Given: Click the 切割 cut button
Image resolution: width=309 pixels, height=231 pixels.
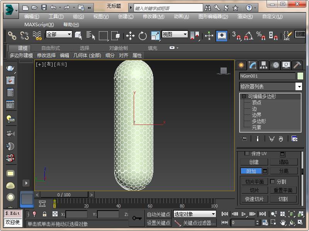Looking at the screenshot, I should click(283, 199).
